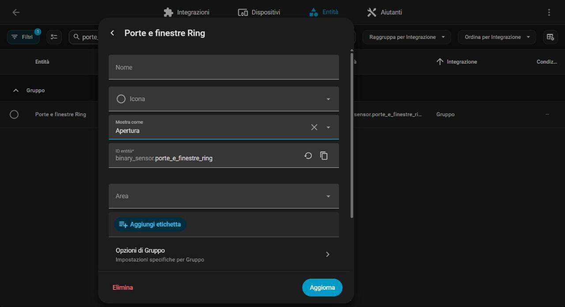
Task: Sort by Integrazione column arrow
Action: coord(440,62)
